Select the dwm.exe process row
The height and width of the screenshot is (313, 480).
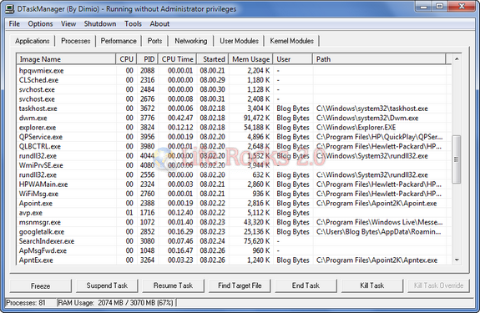click(x=234, y=118)
